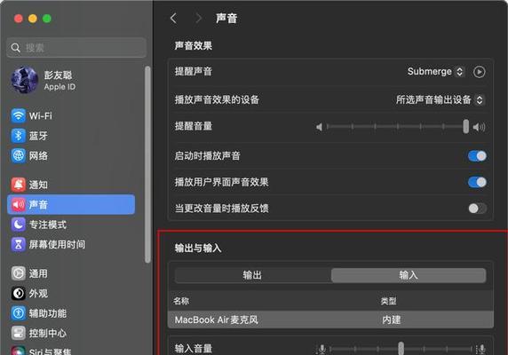Screen dimensions: 508x355
Task: Click the Apple ID avatar picture
Action: pyautogui.click(x=24, y=80)
